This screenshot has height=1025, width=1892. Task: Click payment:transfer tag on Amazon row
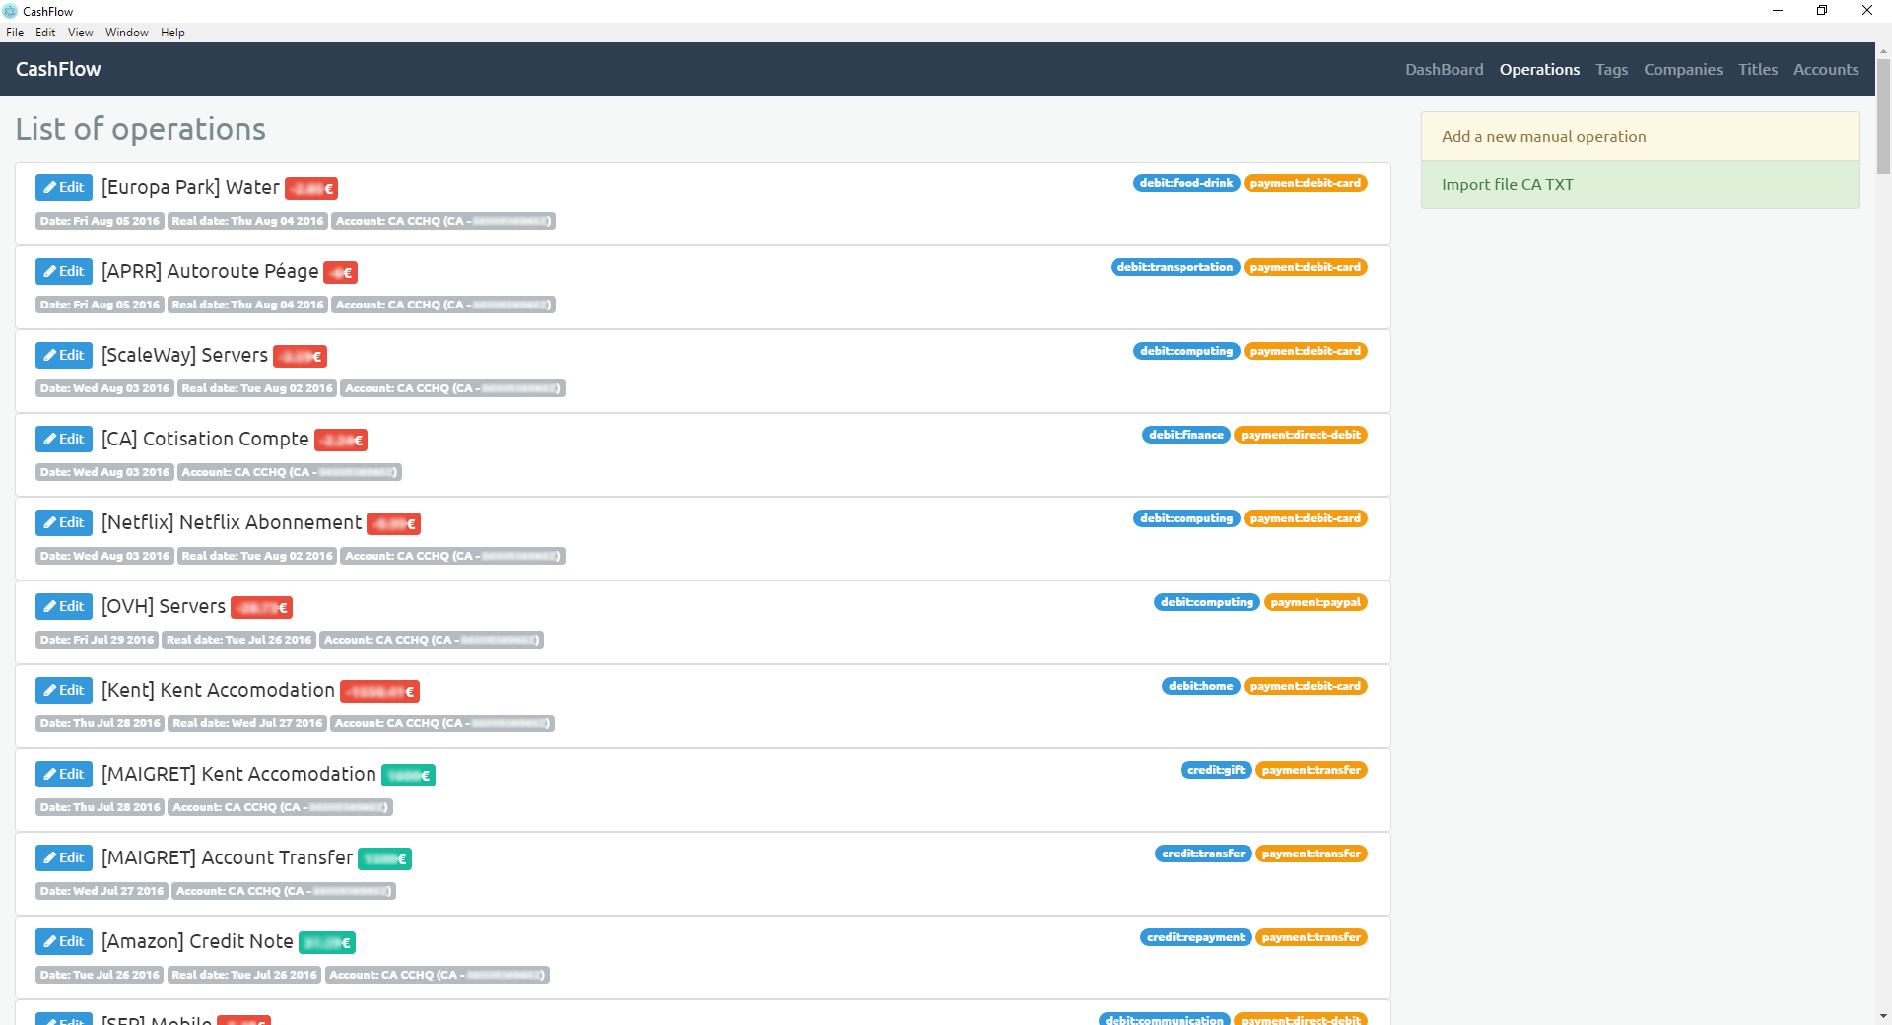point(1311,937)
